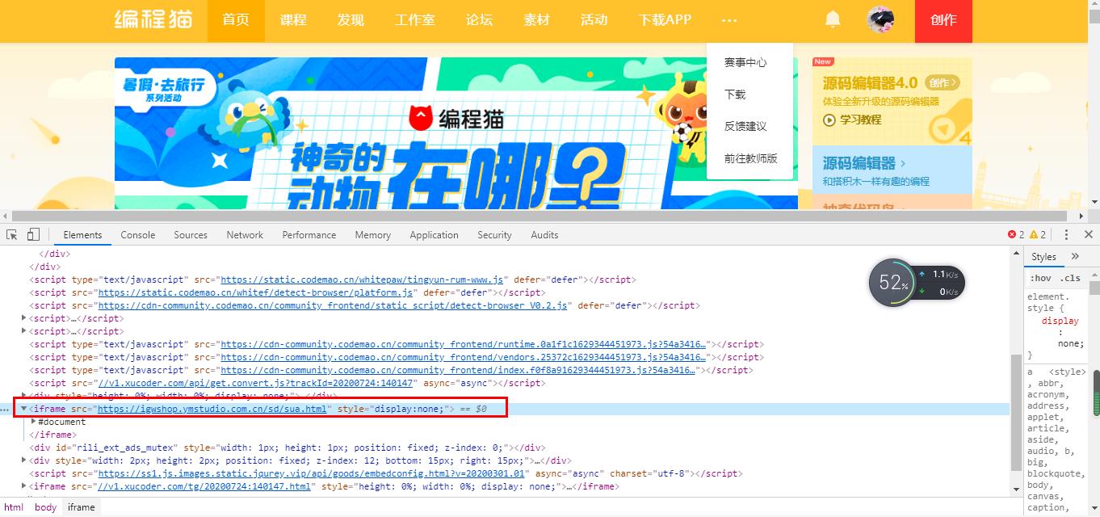Select 下载 from dropdown menu

click(x=735, y=95)
